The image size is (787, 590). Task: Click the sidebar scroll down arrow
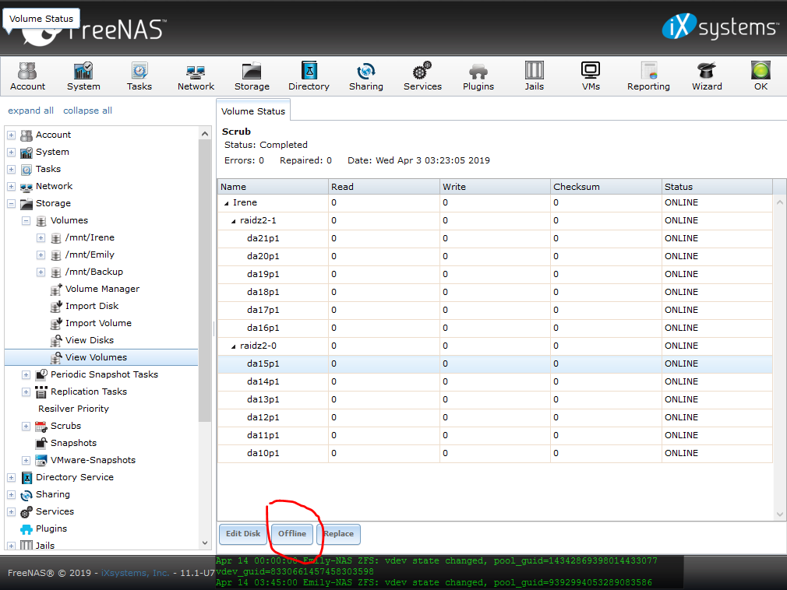[x=204, y=543]
